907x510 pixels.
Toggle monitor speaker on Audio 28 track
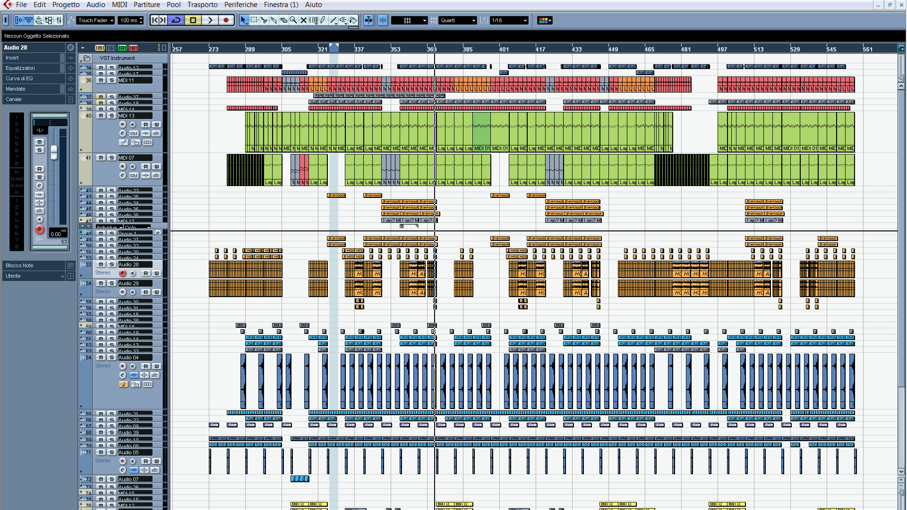(x=133, y=273)
